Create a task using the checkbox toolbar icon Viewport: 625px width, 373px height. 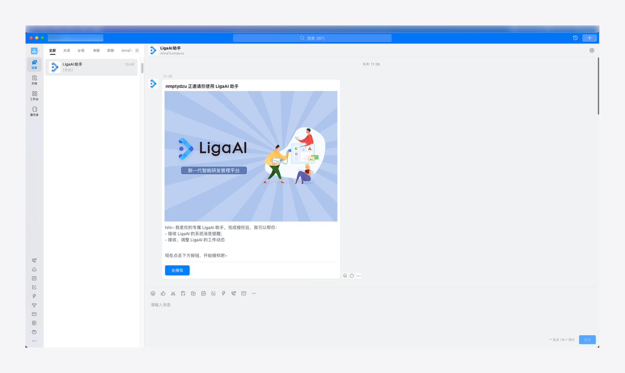213,293
